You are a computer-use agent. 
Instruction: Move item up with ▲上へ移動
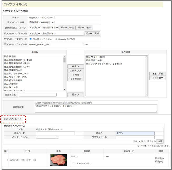click(158, 73)
